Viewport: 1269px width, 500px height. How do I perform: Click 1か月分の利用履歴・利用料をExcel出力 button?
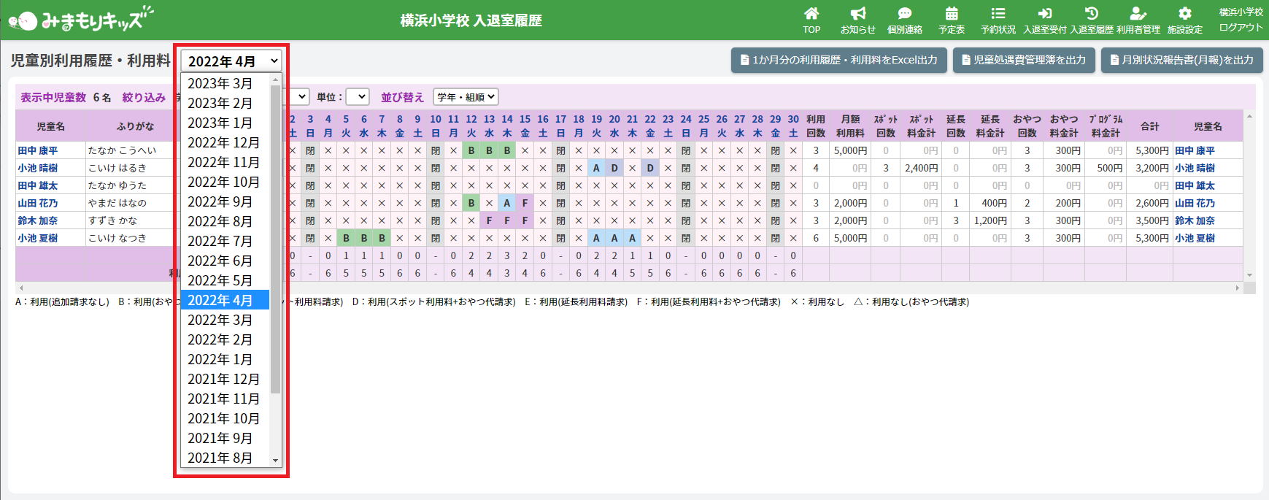(838, 60)
